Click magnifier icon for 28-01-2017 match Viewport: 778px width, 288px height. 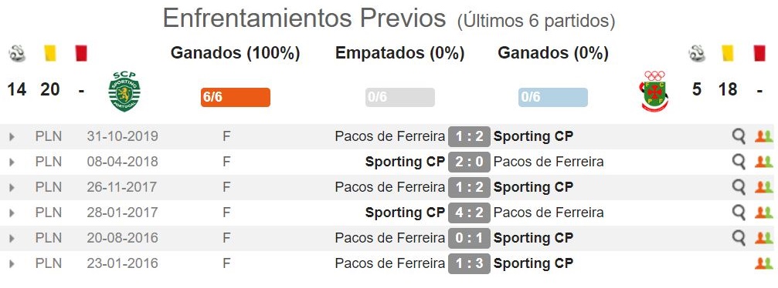[x=739, y=213]
